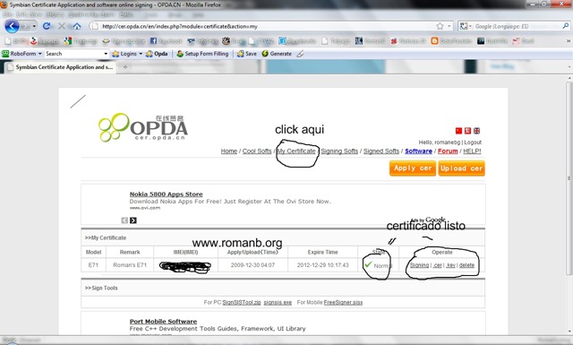The image size is (573, 345).
Task: Open the Port Mobile Software ad link
Action: [163, 322]
